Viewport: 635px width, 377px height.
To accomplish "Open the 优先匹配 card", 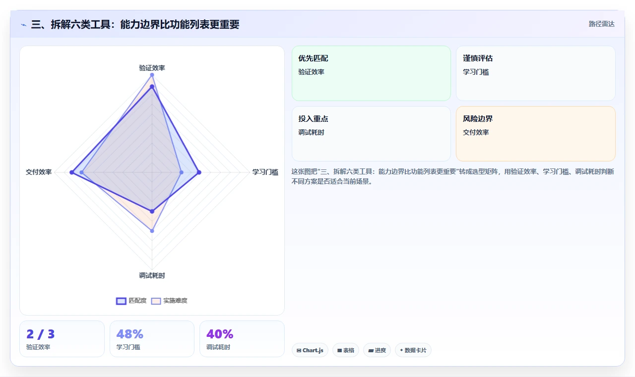I will click(371, 73).
